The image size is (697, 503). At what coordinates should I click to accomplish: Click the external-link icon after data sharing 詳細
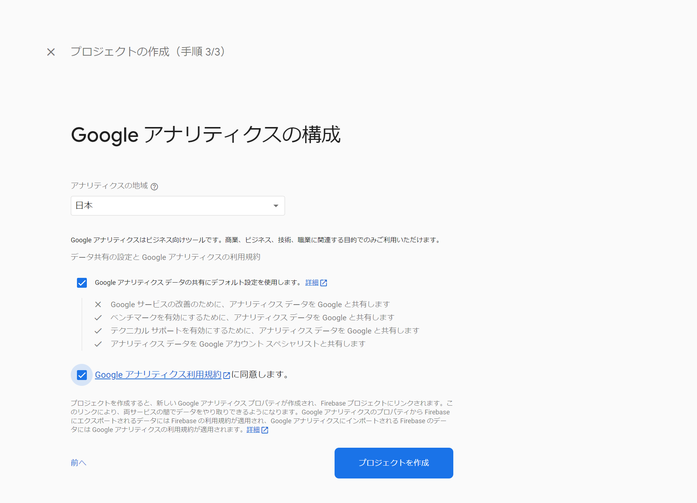324,283
